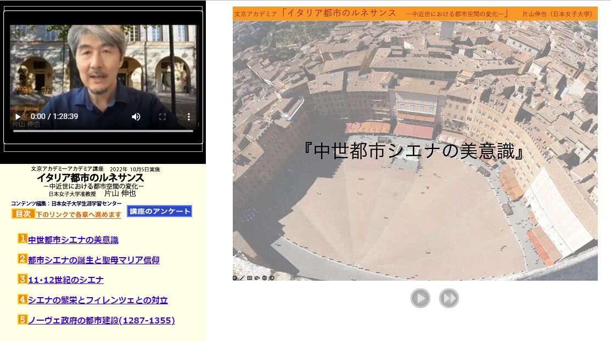The height and width of the screenshot is (341, 611).
Task: Open chapter 1 link 中世都市シエナの美意識
Action: (73, 240)
